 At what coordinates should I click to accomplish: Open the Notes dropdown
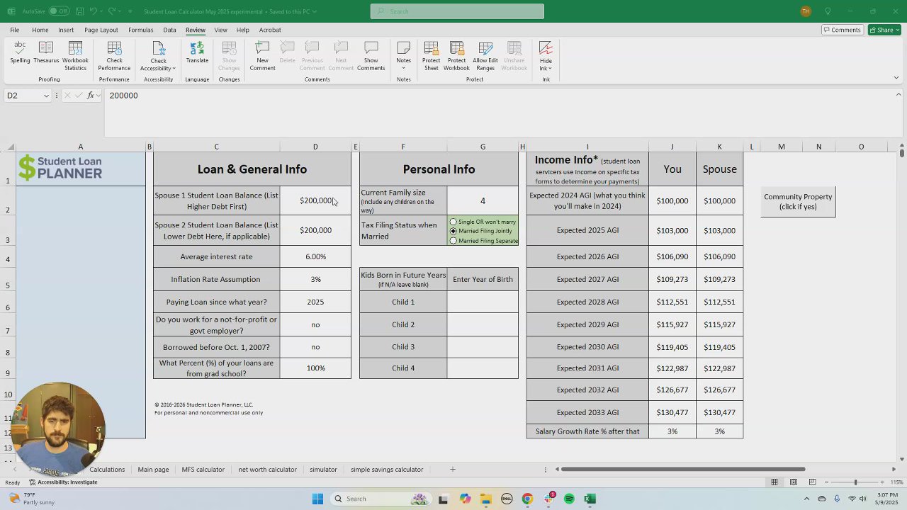403,68
